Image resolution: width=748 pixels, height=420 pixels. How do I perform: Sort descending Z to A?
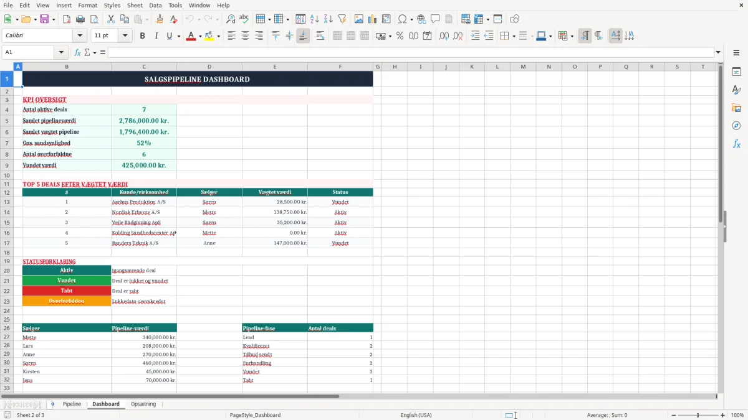[x=328, y=19]
